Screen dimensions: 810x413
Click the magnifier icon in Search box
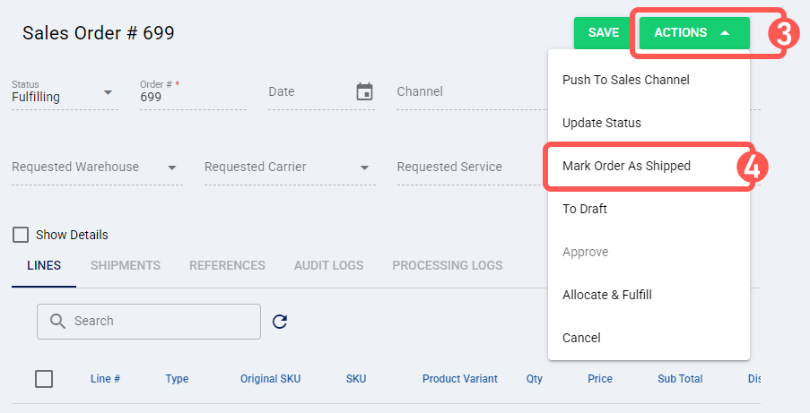click(x=57, y=321)
